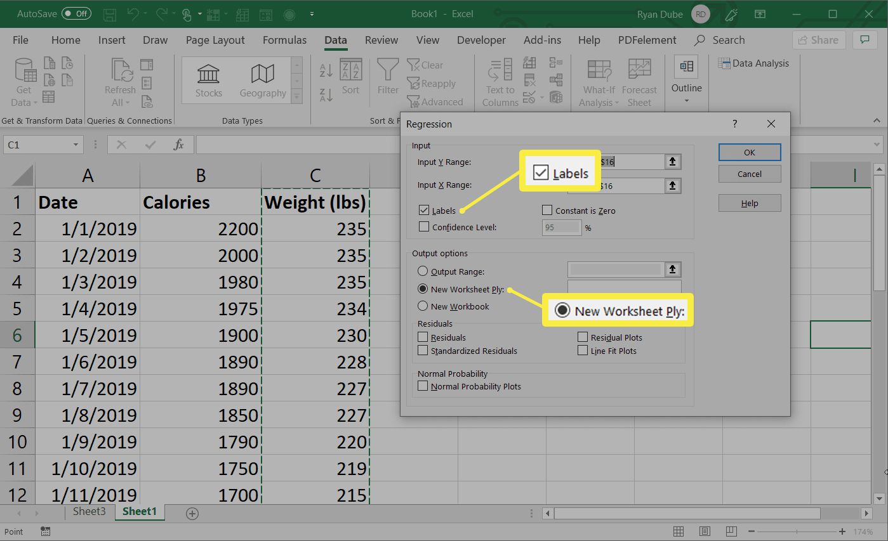Click Cancel in the Regression dialog
The height and width of the screenshot is (541, 888).
(x=750, y=174)
